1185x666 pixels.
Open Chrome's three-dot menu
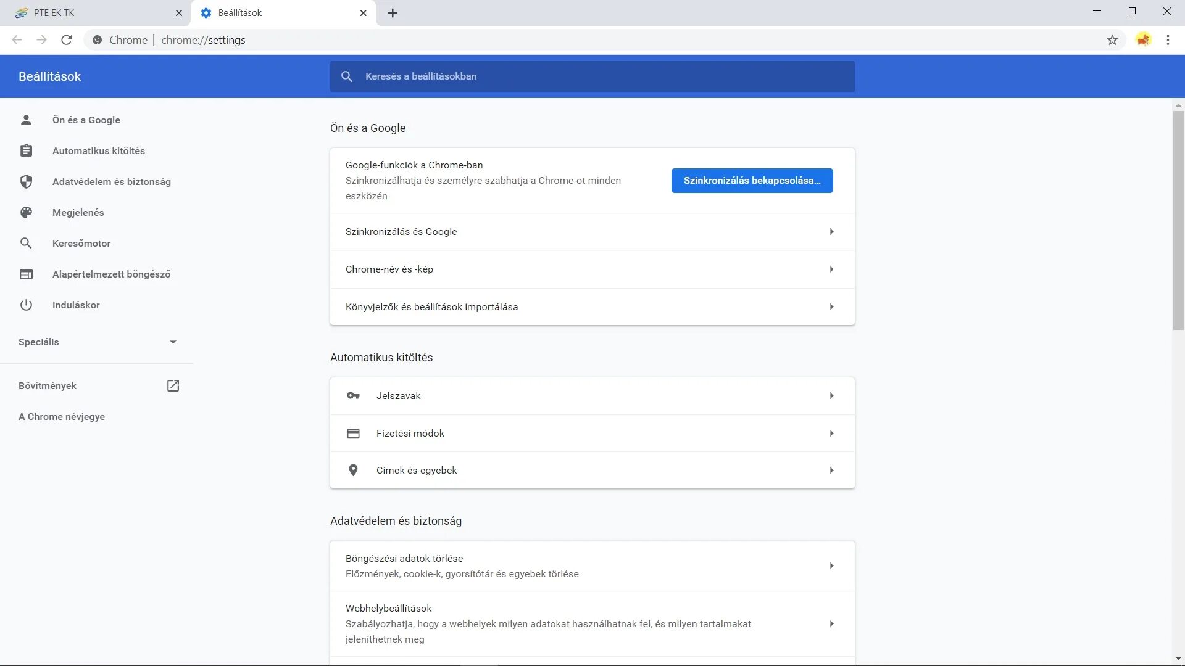1168,40
